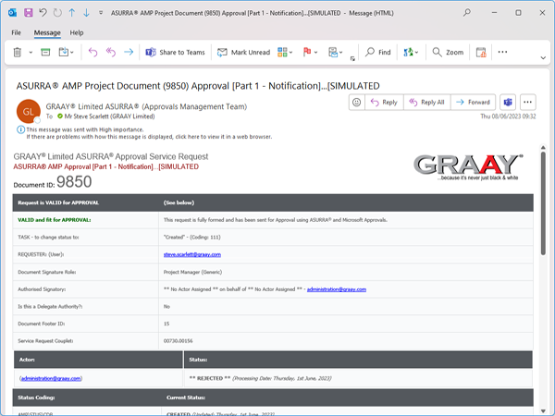Click Find in the ribbon
Screen dimensions: 555x416
[x=378, y=53]
